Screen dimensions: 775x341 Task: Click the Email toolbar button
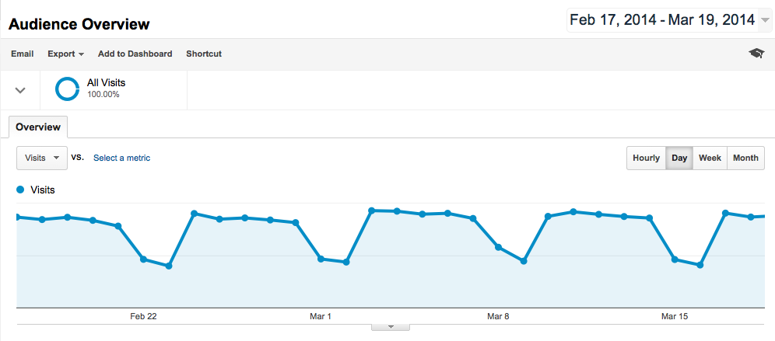(x=22, y=54)
